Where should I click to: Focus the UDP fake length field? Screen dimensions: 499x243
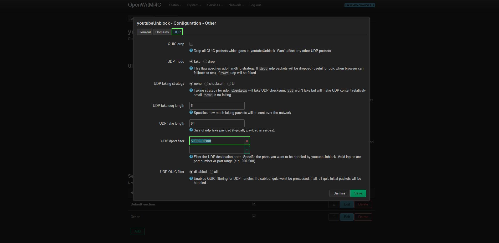pyautogui.click(x=217, y=123)
